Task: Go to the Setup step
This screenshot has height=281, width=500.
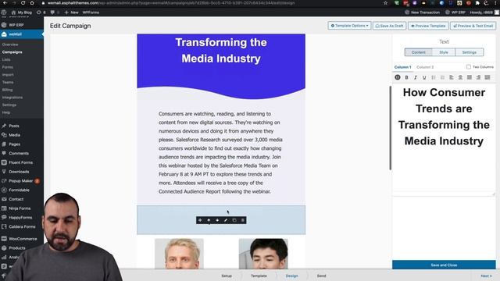Action: tap(227, 276)
